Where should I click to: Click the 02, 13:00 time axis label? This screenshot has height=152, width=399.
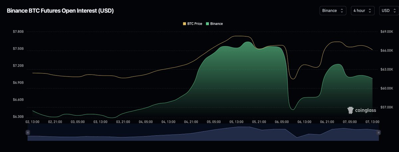point(33,122)
